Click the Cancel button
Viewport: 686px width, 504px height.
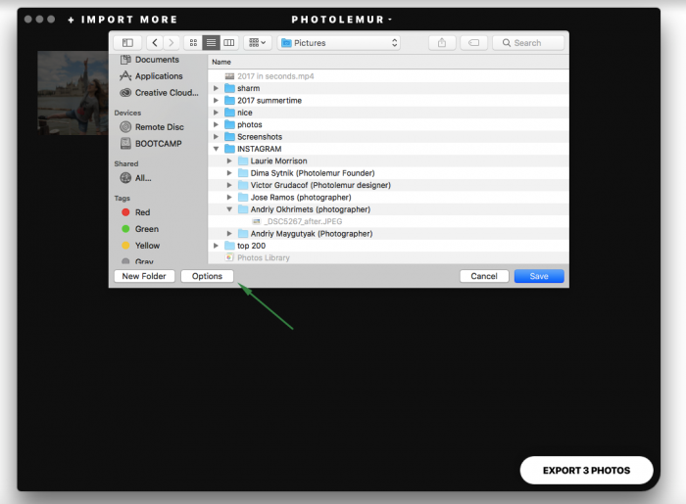coord(484,276)
